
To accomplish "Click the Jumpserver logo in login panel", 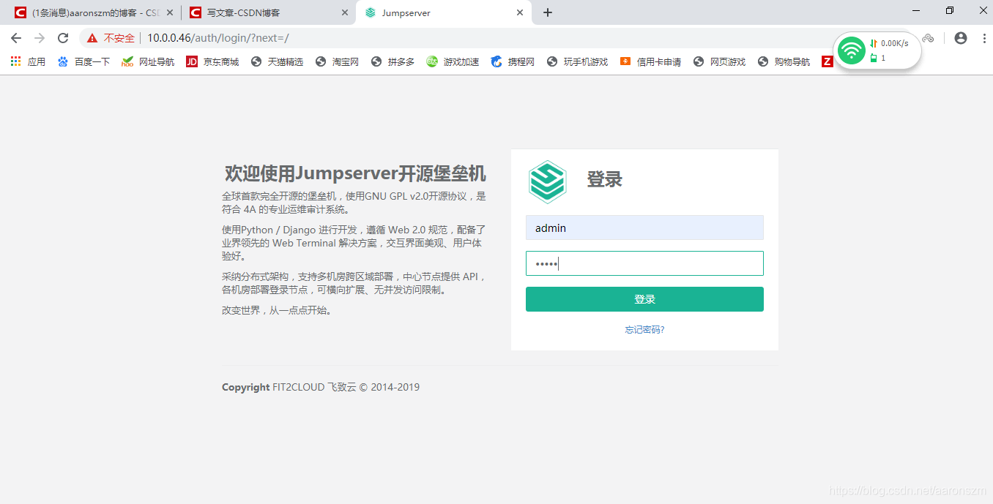I will pyautogui.click(x=547, y=181).
